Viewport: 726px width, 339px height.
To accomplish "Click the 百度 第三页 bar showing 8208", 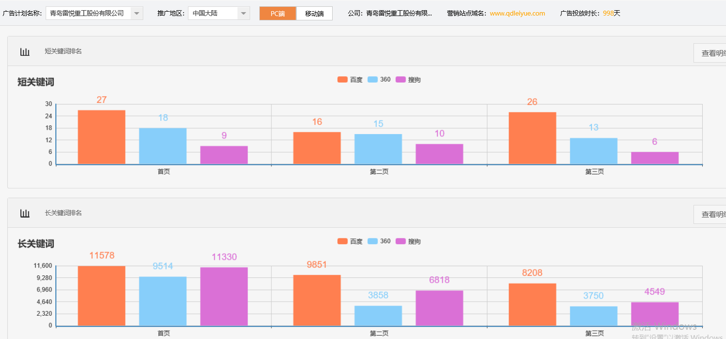I will (x=532, y=305).
